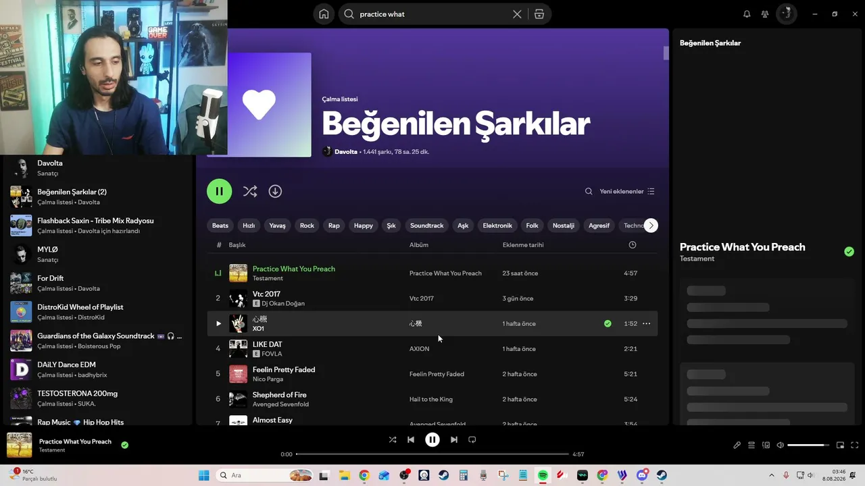865x486 pixels.
Task: Select the Yavaş filter chip
Action: click(278, 225)
